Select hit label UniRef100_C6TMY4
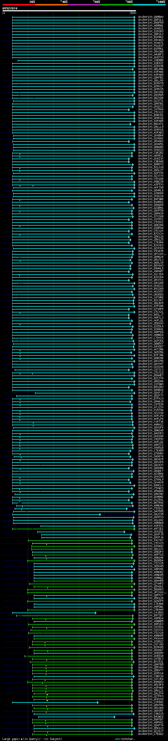This screenshot has width=168, height=741. (x=150, y=109)
